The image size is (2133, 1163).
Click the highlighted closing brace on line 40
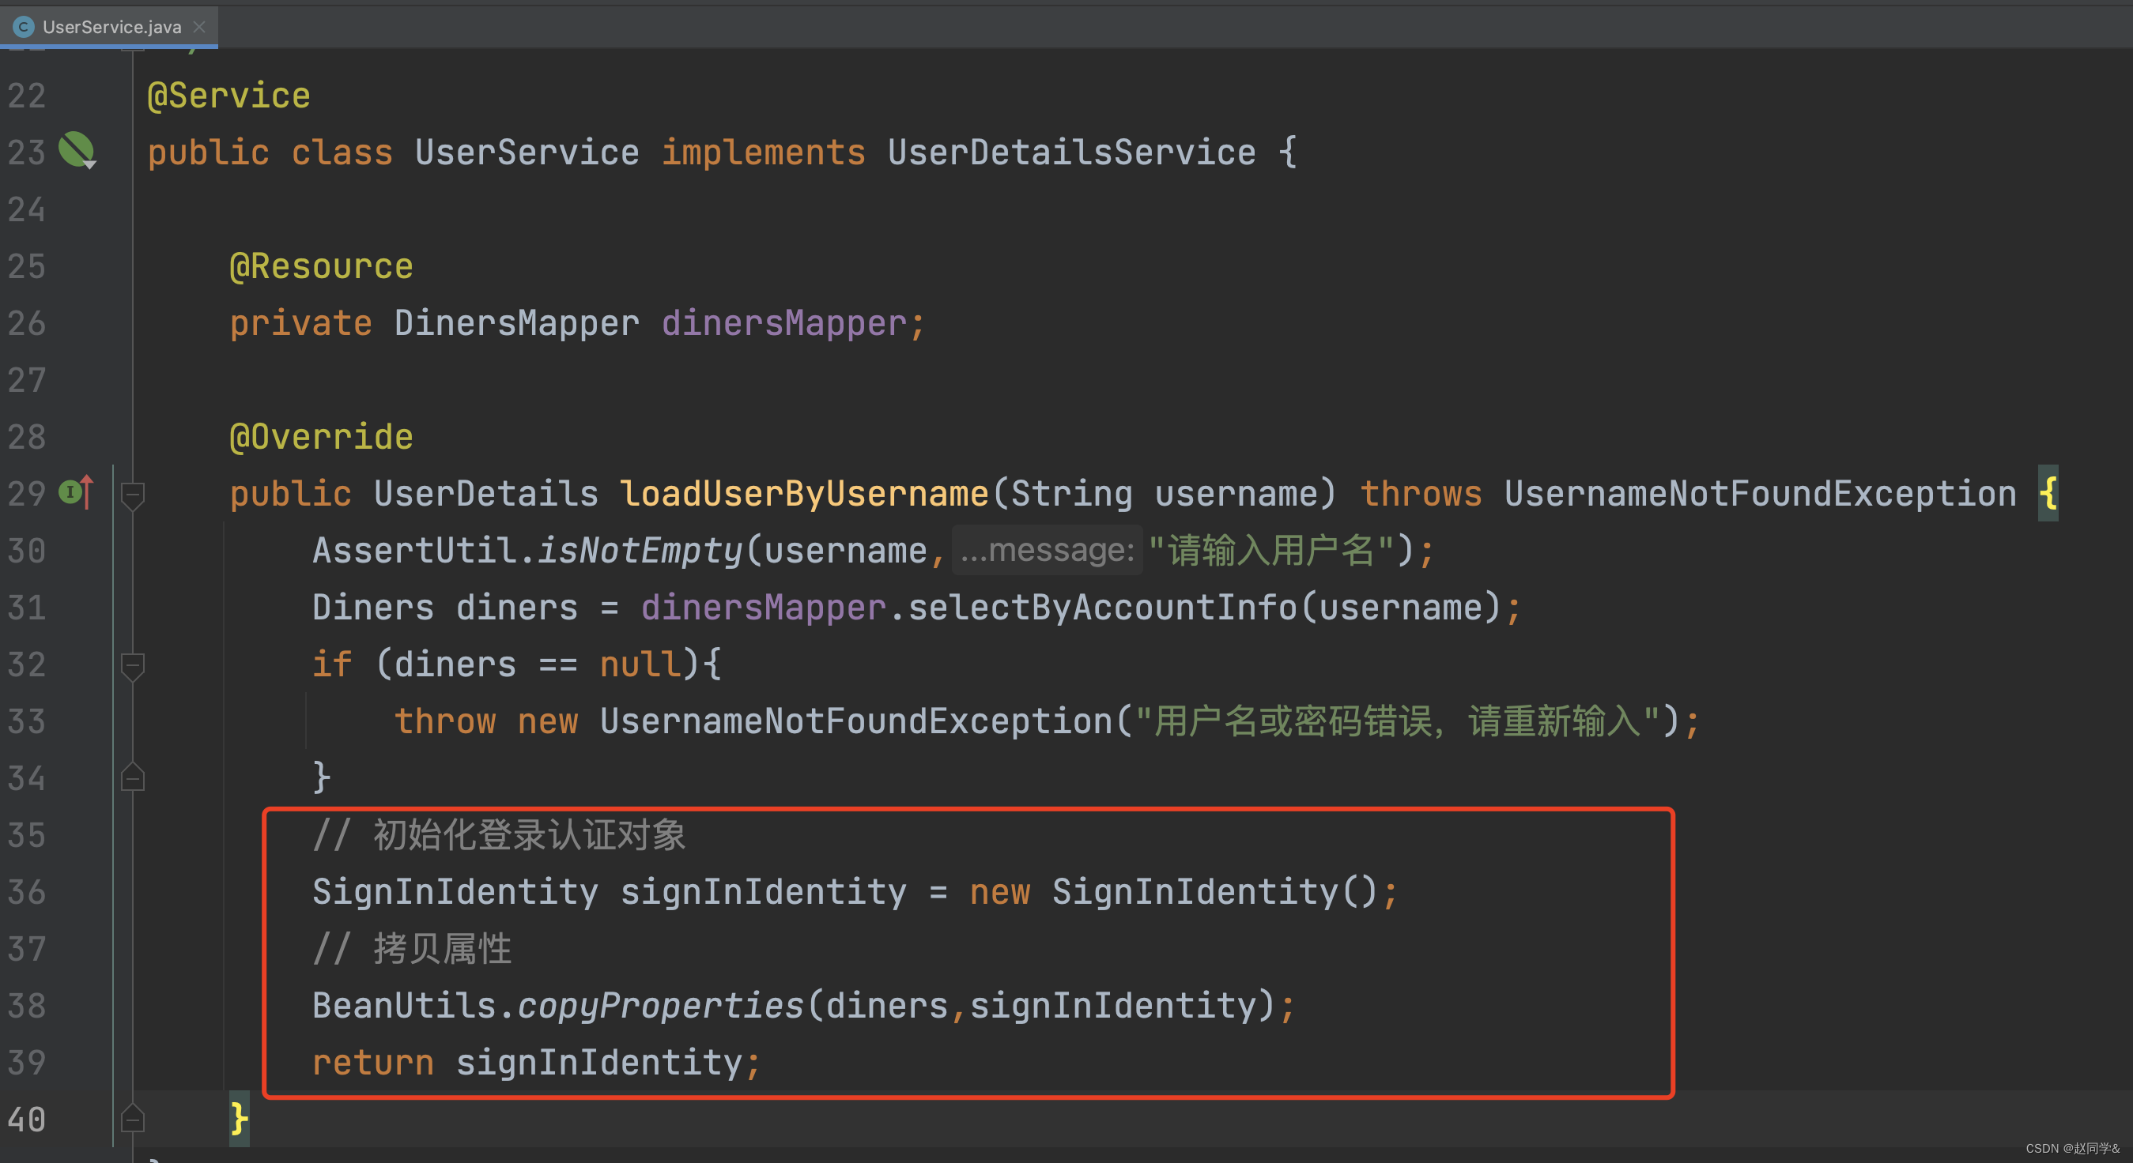click(x=239, y=1119)
